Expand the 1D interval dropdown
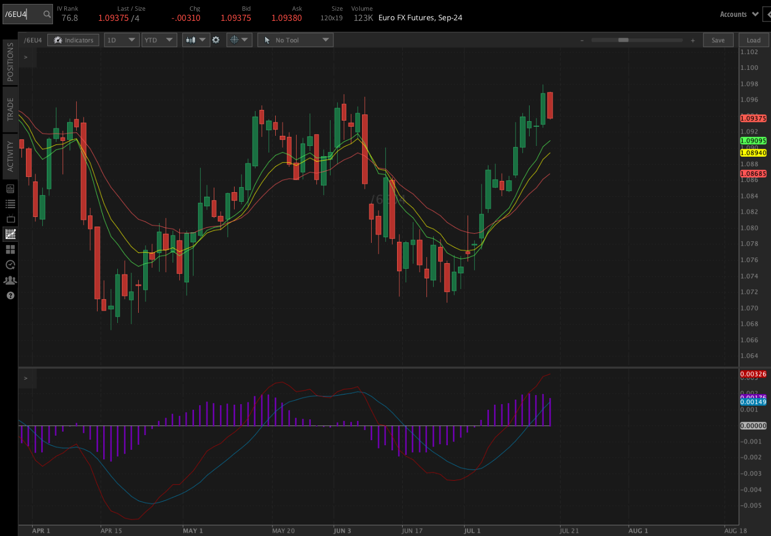Image resolution: width=771 pixels, height=536 pixels. click(x=121, y=40)
